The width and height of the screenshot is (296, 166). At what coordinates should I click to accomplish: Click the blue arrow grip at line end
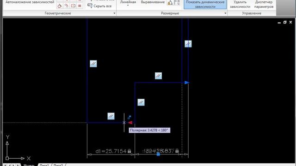coord(187,83)
